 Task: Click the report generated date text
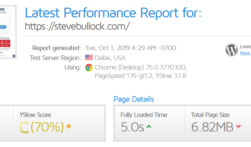coord(130,48)
